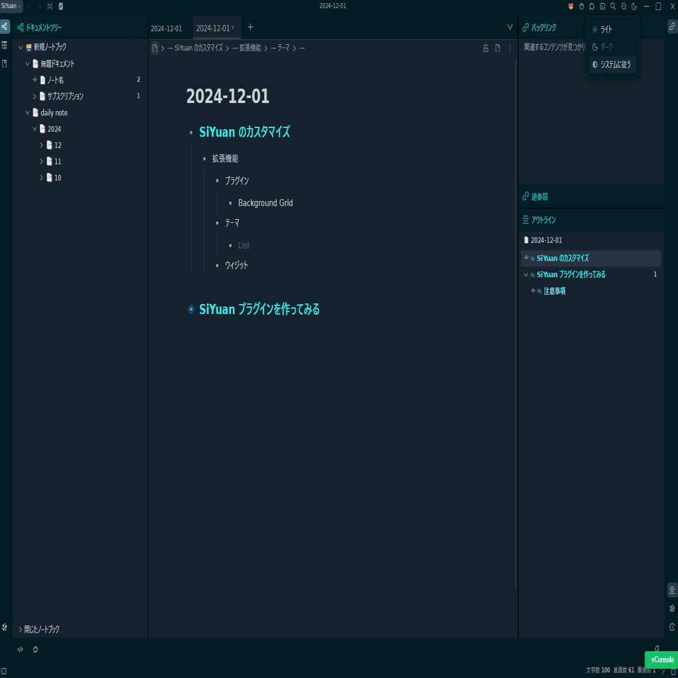Click the plugin puzzle icon in top bar
Image resolution: width=678 pixels, height=678 pixels.
tap(591, 6)
